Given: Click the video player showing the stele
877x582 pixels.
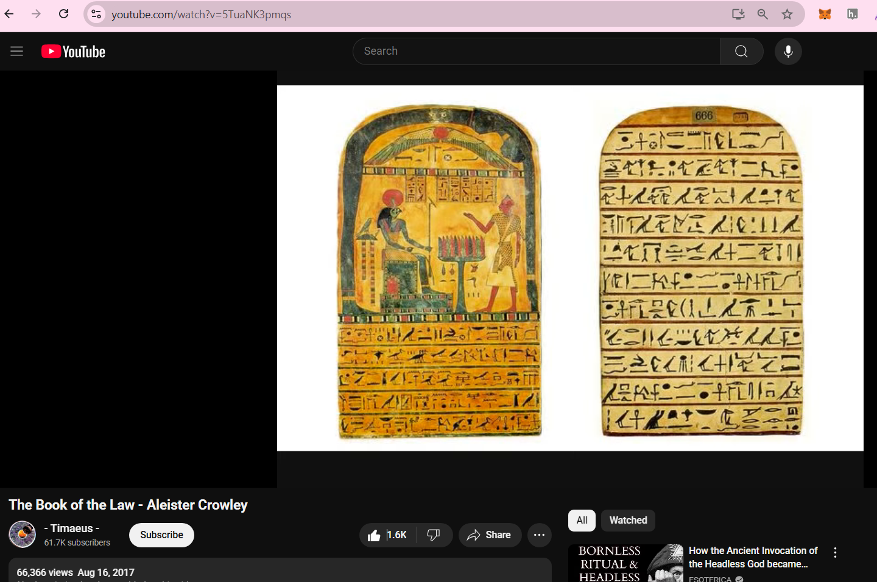Looking at the screenshot, I should click(x=570, y=268).
